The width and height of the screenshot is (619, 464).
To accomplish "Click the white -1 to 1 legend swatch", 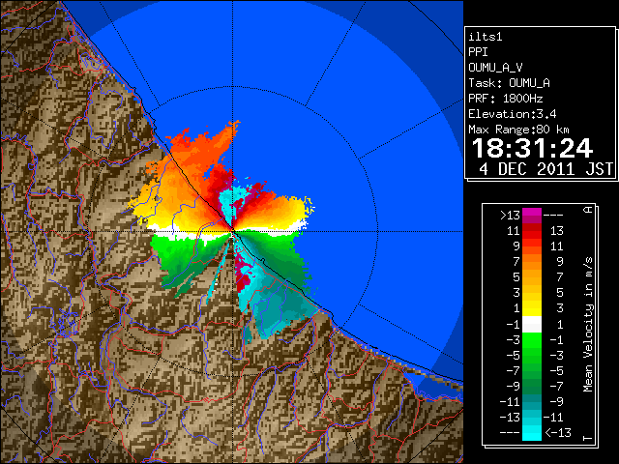I will (532, 325).
